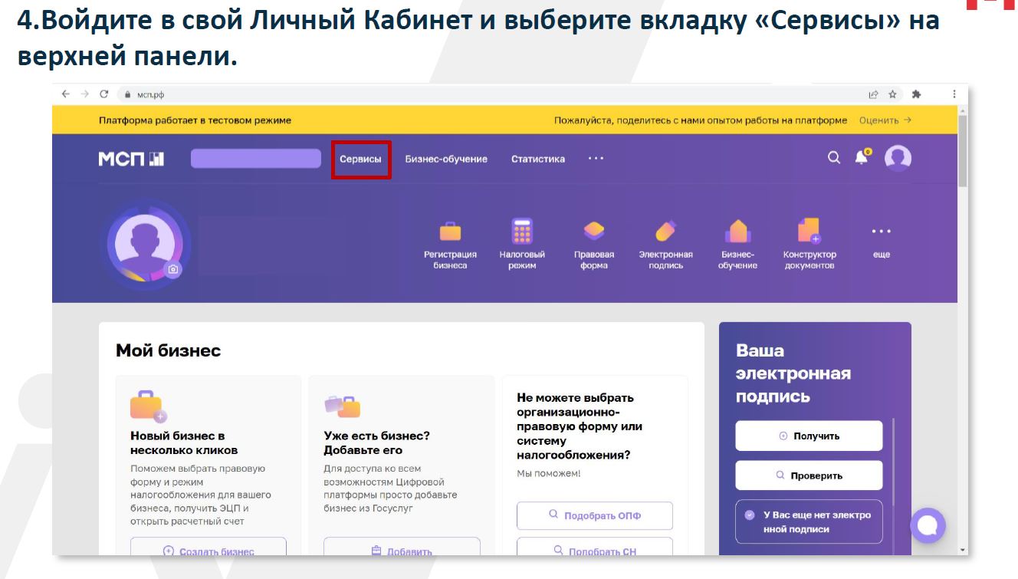Expand the three-dots header menu
1018x579 pixels.
(596, 159)
